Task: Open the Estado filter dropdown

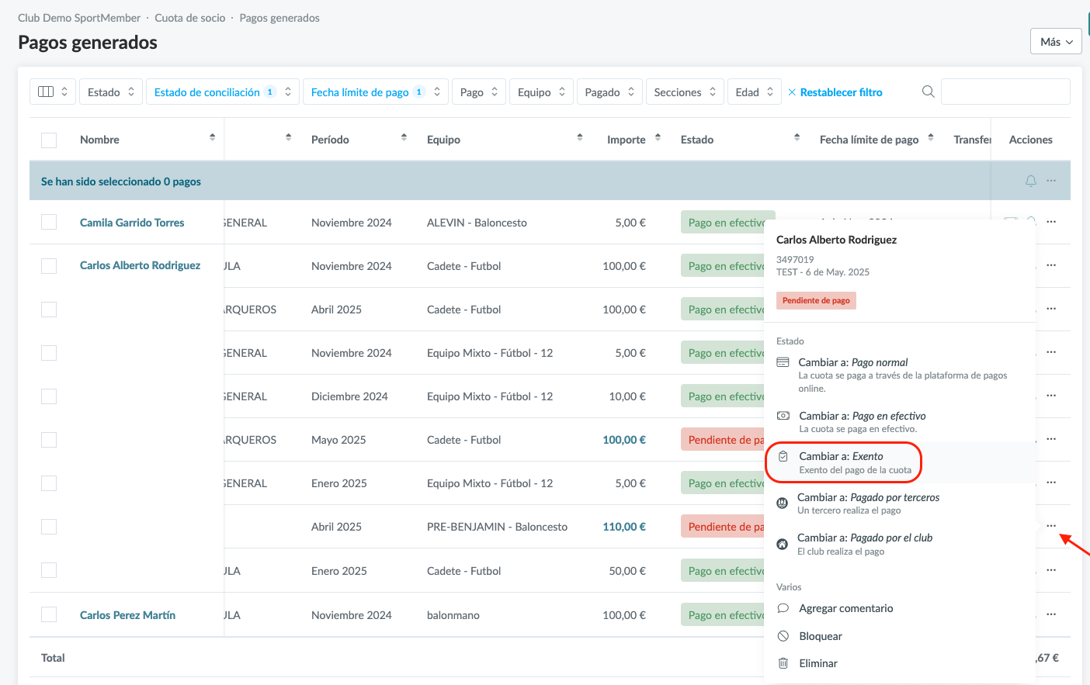Action: click(111, 92)
